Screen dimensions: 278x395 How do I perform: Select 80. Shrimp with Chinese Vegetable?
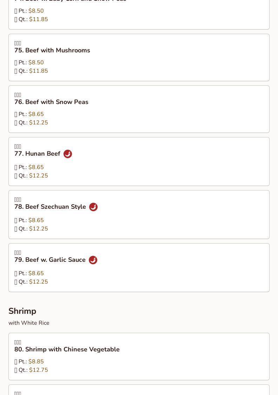67,349
